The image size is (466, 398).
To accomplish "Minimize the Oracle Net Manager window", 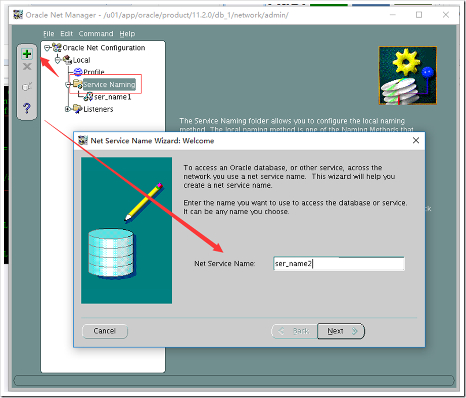I will (x=393, y=15).
